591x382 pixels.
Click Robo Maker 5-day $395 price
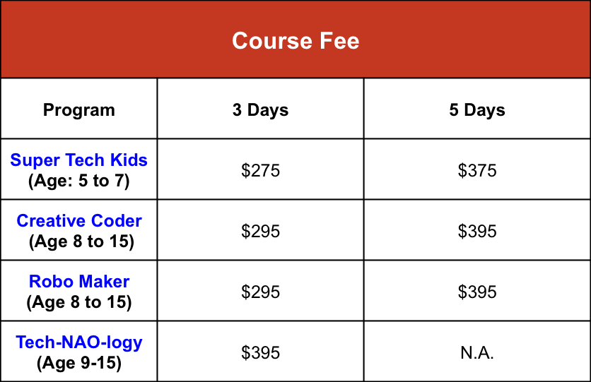[477, 292]
